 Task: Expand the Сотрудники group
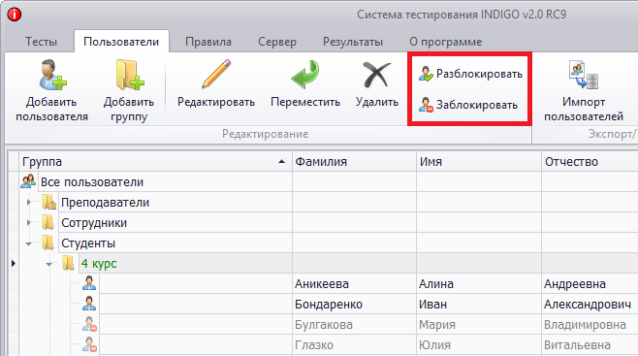[29, 222]
